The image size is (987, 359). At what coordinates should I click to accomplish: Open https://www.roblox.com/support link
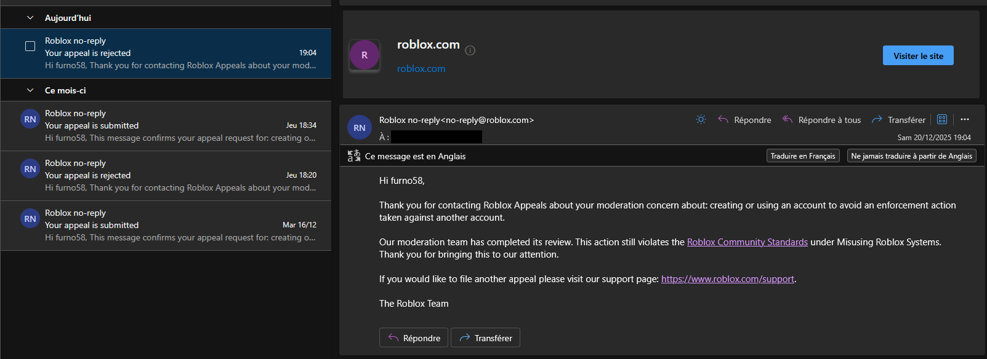pos(727,279)
